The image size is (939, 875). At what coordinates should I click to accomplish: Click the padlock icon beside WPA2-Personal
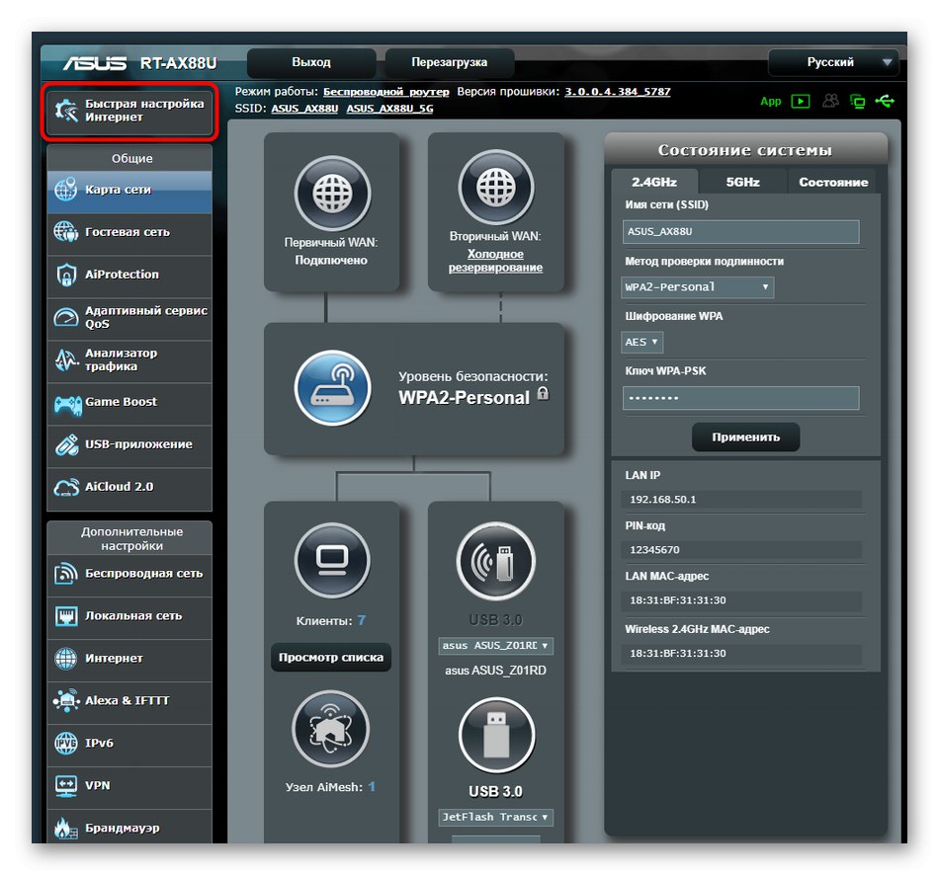(543, 393)
